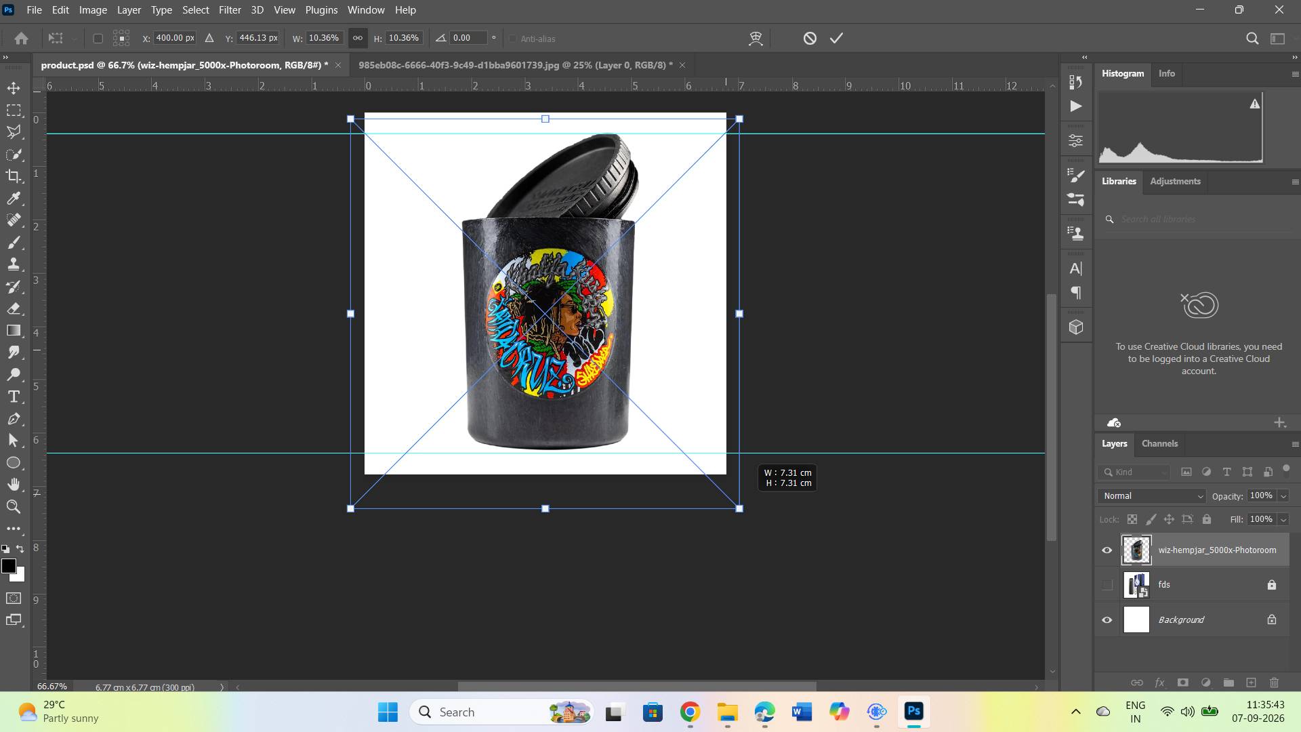Open the layer Kind filter dropdown
Screen dimensions: 1301x732
[1136, 472]
